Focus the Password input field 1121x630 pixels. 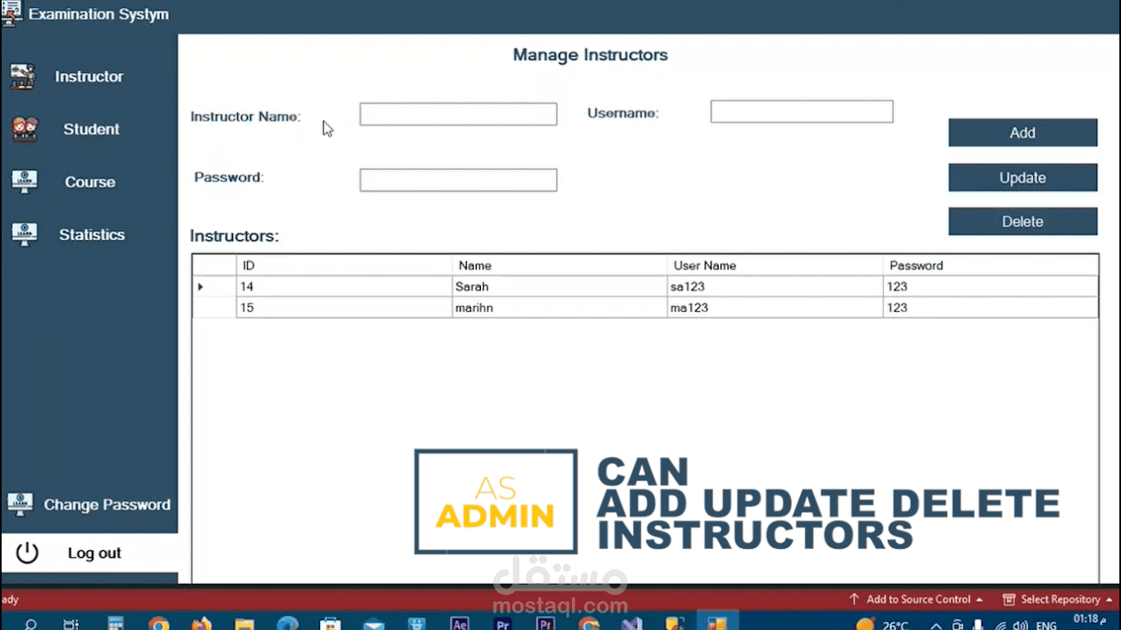(458, 180)
